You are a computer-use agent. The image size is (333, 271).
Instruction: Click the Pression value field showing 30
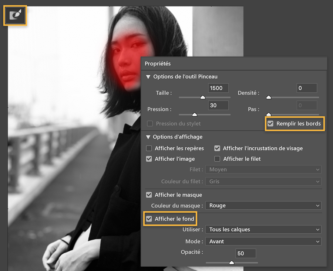218,105
